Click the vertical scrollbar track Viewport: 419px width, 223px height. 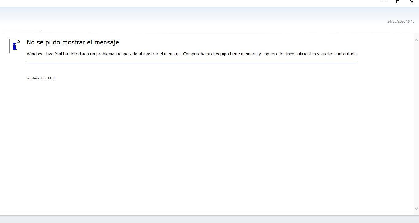tap(416, 123)
